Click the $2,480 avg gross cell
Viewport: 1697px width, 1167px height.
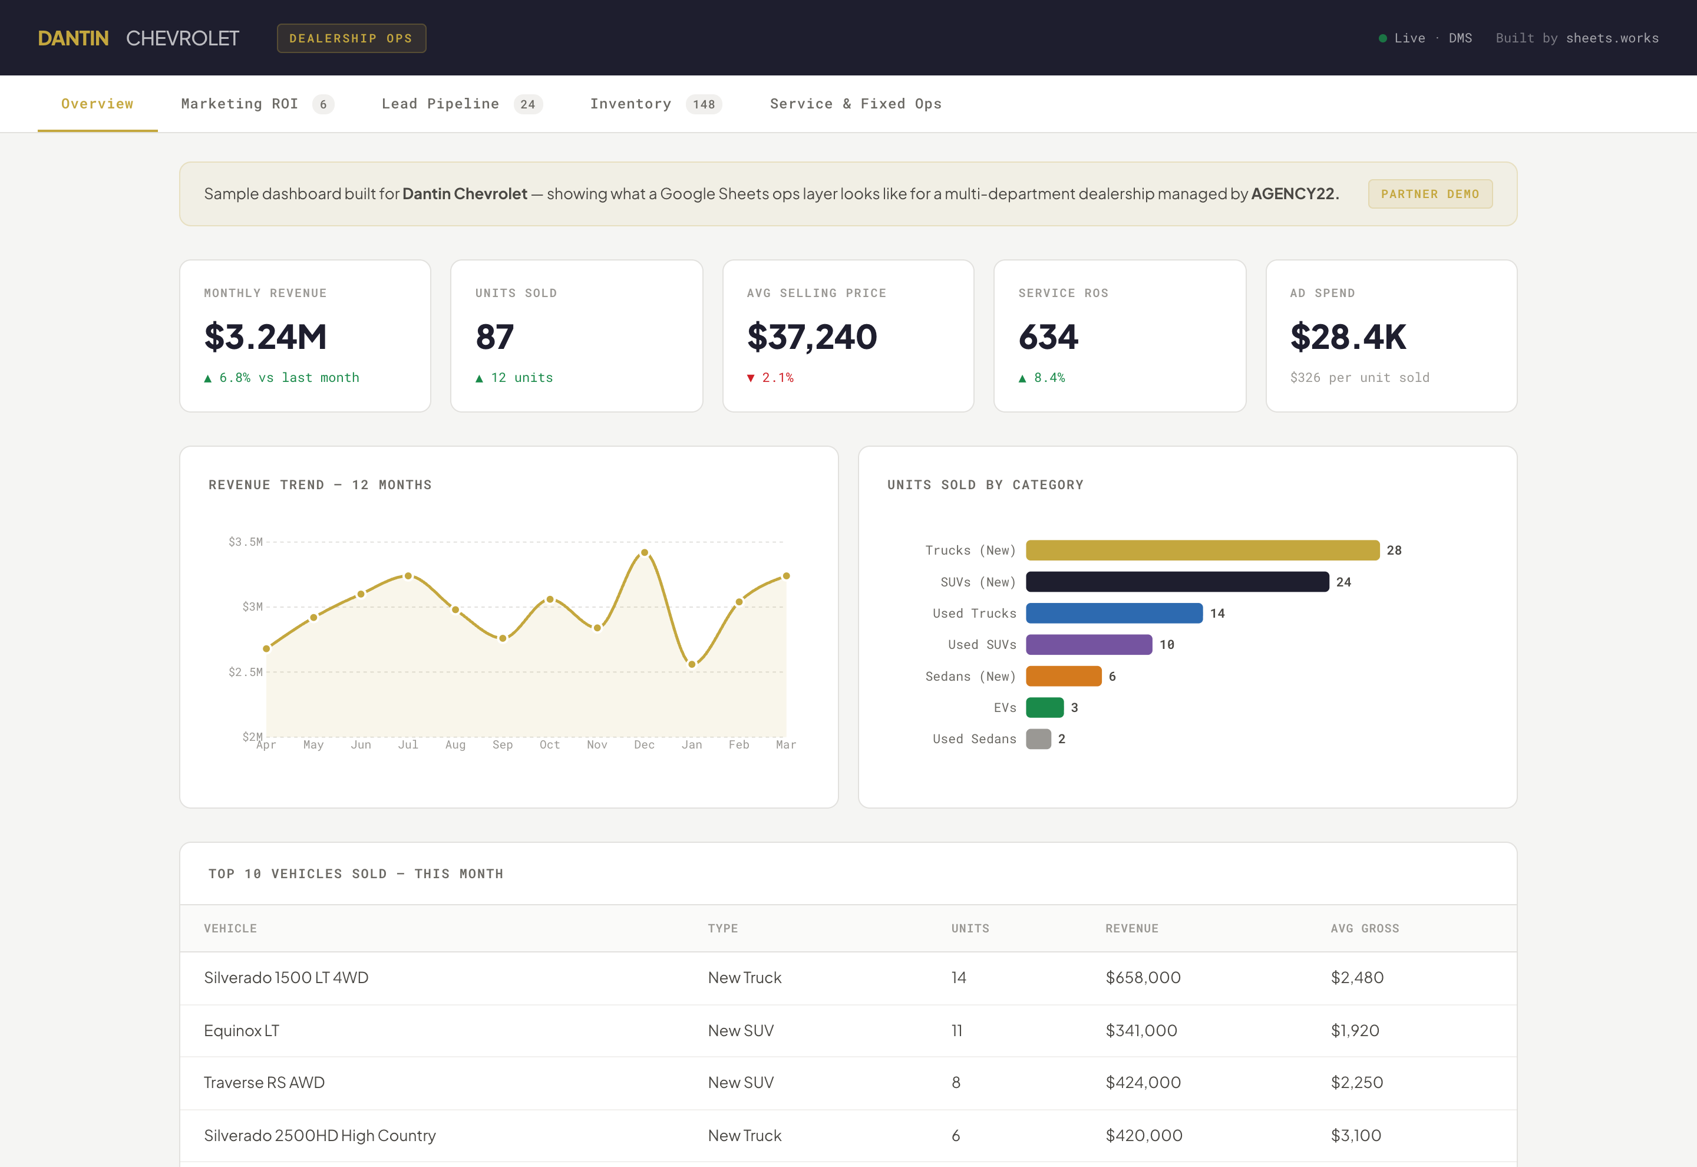[x=1357, y=978]
